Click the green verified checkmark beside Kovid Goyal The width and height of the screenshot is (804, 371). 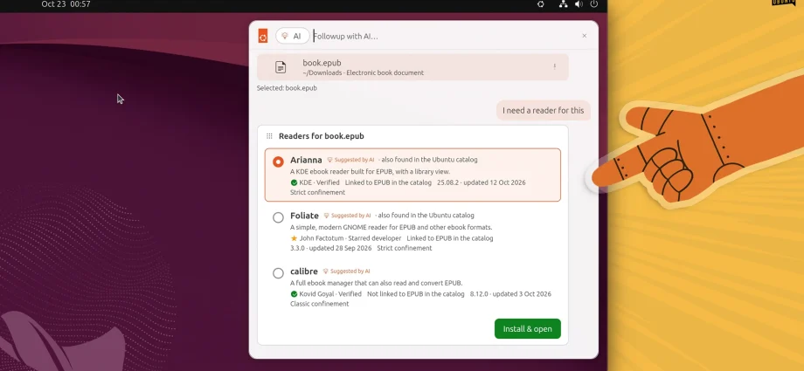(294, 294)
